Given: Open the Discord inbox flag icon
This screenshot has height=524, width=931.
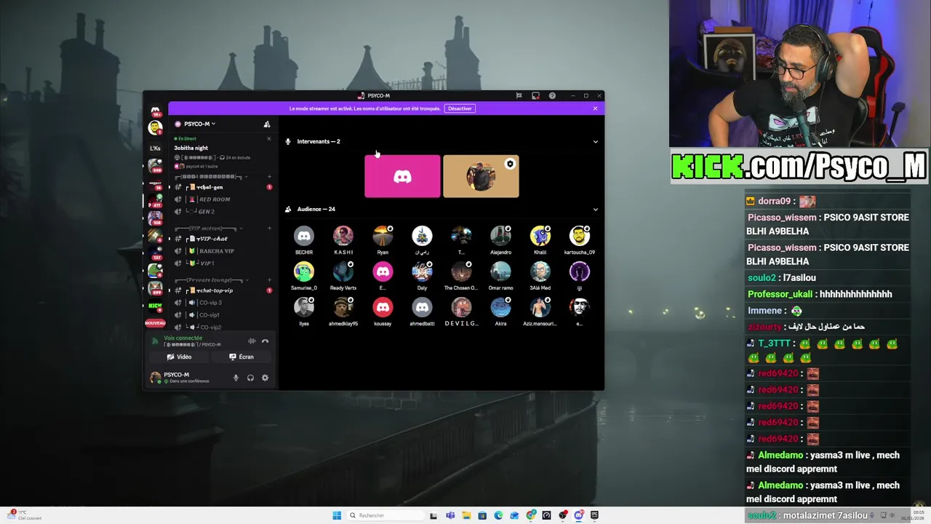Looking at the screenshot, I should pos(519,95).
